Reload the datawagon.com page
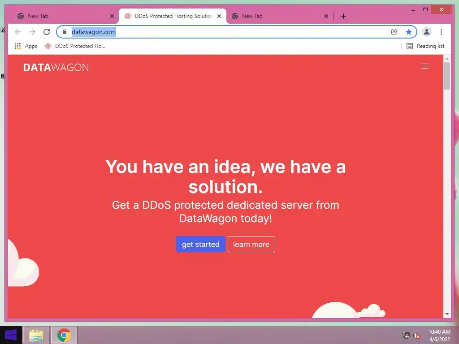This screenshot has height=344, width=459. click(x=47, y=32)
